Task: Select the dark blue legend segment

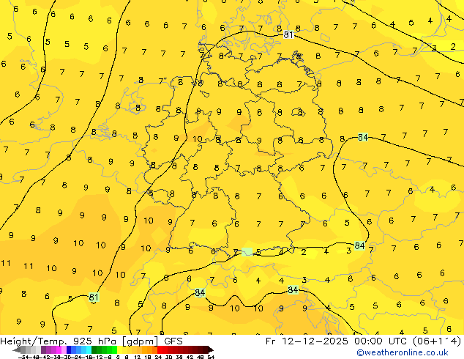Action: (69, 349)
